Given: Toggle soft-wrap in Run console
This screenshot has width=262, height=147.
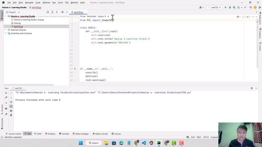Looking at the screenshot, I should tap(11, 102).
